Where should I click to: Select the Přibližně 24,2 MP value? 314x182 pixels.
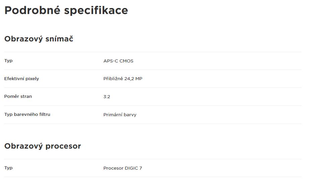123,78
